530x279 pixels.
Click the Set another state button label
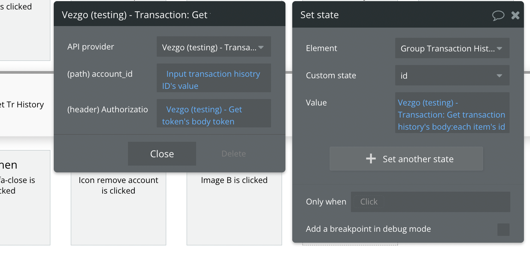point(418,159)
